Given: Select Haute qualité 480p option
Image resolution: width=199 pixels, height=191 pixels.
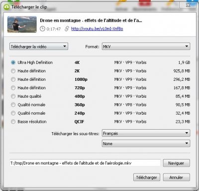Looking at the screenshot, I should coord(13,96).
